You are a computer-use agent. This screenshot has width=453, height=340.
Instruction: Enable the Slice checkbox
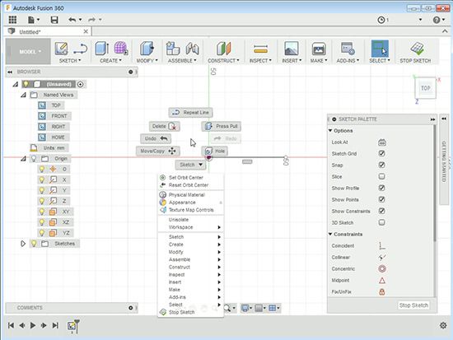point(381,176)
